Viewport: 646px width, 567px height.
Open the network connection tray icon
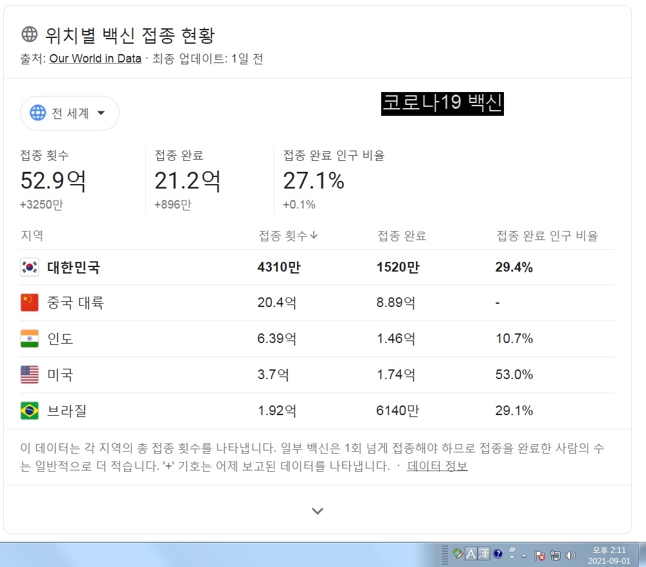pyautogui.click(x=555, y=555)
